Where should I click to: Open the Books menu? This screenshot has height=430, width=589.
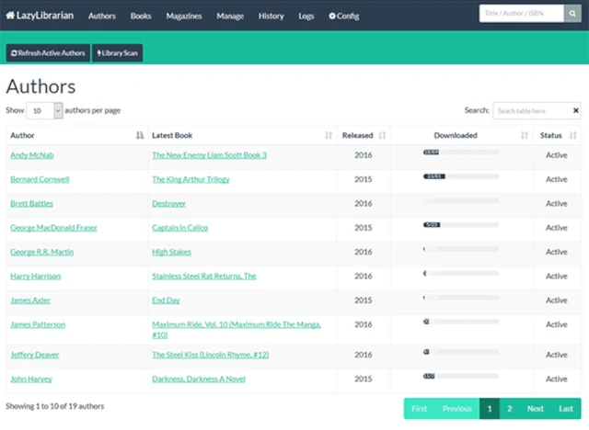tap(141, 16)
